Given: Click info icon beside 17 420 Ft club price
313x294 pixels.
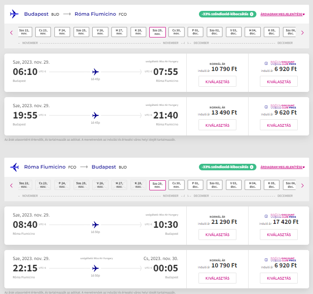Looking at the screenshot, I should [x=266, y=216].
